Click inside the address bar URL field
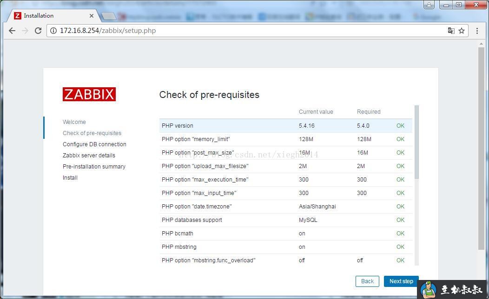The width and height of the screenshot is (489, 299). point(186,31)
